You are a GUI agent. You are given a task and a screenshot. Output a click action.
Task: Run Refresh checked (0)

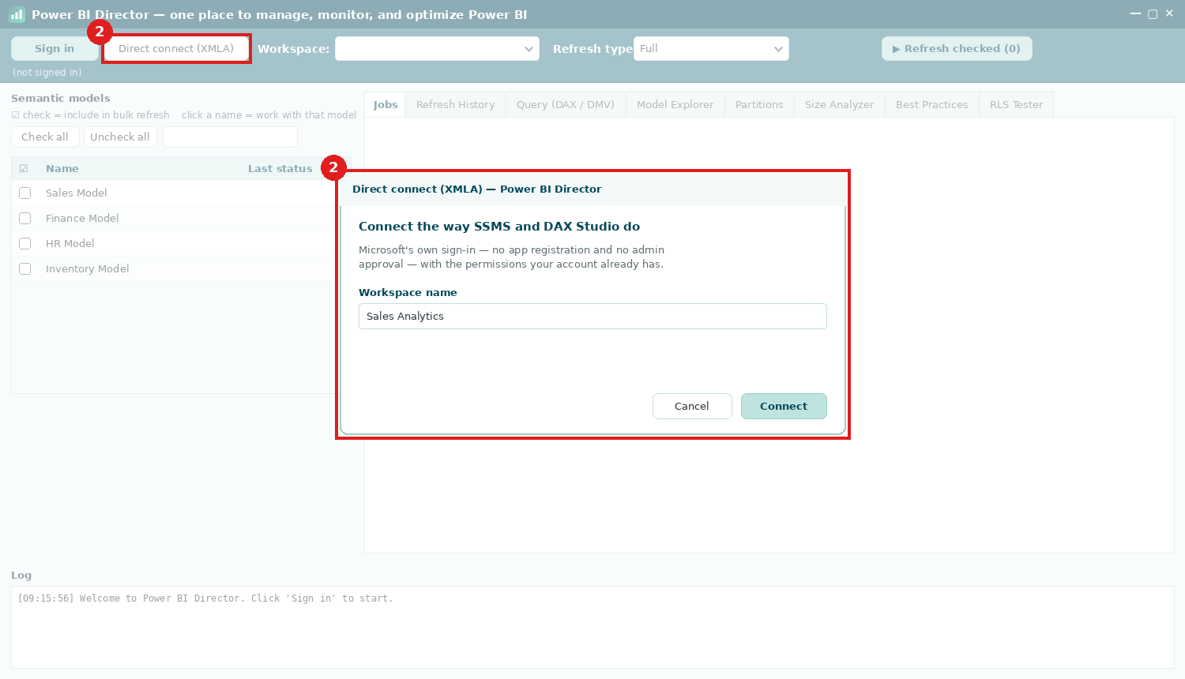(957, 49)
